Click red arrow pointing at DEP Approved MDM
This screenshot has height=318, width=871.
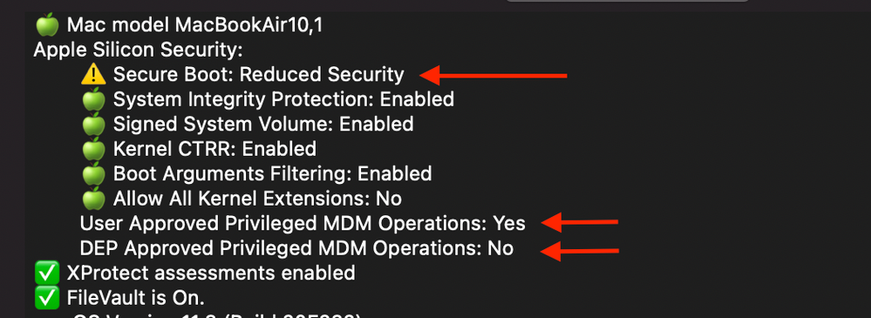580,251
